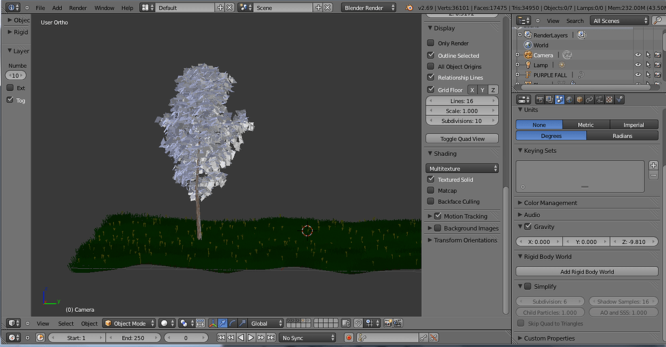Screen dimensions: 666x347
Task: Open the Blender Render engine dropdown
Action: pyautogui.click(x=368, y=8)
